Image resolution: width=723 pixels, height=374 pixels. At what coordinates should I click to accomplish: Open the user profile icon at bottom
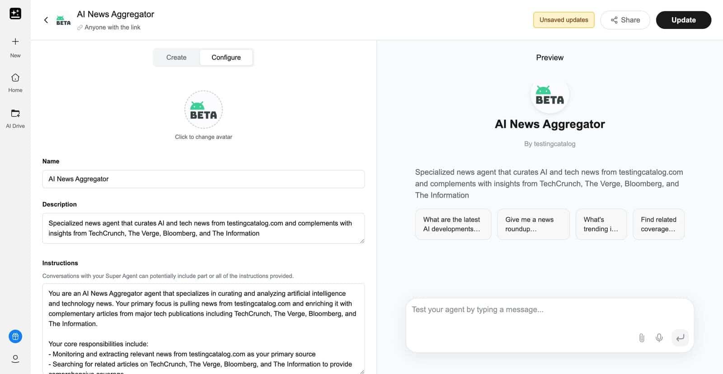coord(15,359)
